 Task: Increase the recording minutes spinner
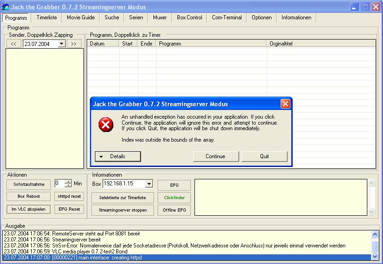(68, 182)
